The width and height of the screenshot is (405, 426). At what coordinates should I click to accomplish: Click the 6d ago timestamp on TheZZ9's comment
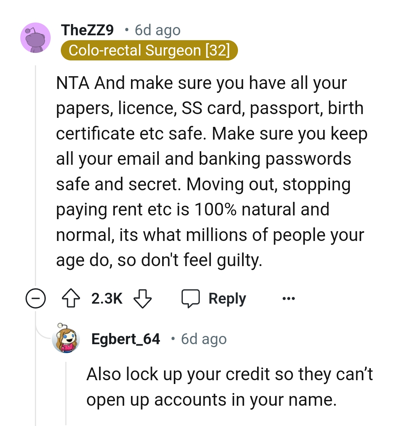tap(157, 30)
